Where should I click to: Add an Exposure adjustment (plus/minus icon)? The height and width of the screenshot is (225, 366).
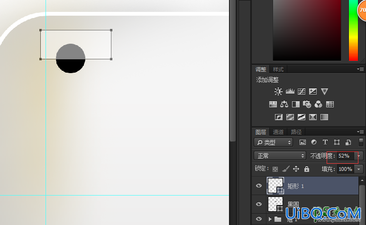click(x=313, y=91)
